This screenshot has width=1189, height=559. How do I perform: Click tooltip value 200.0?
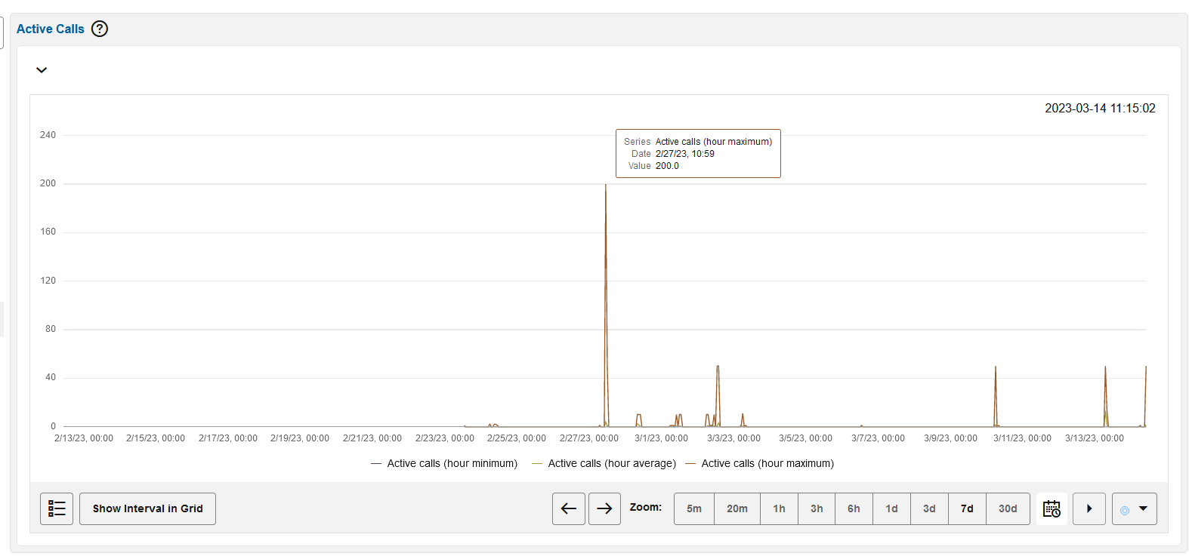(x=667, y=166)
